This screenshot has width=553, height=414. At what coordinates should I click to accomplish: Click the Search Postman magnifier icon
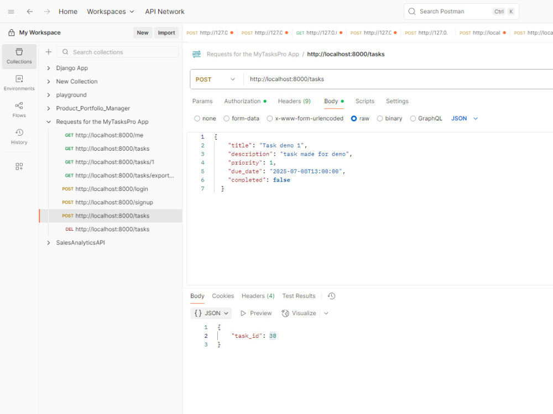[411, 12]
